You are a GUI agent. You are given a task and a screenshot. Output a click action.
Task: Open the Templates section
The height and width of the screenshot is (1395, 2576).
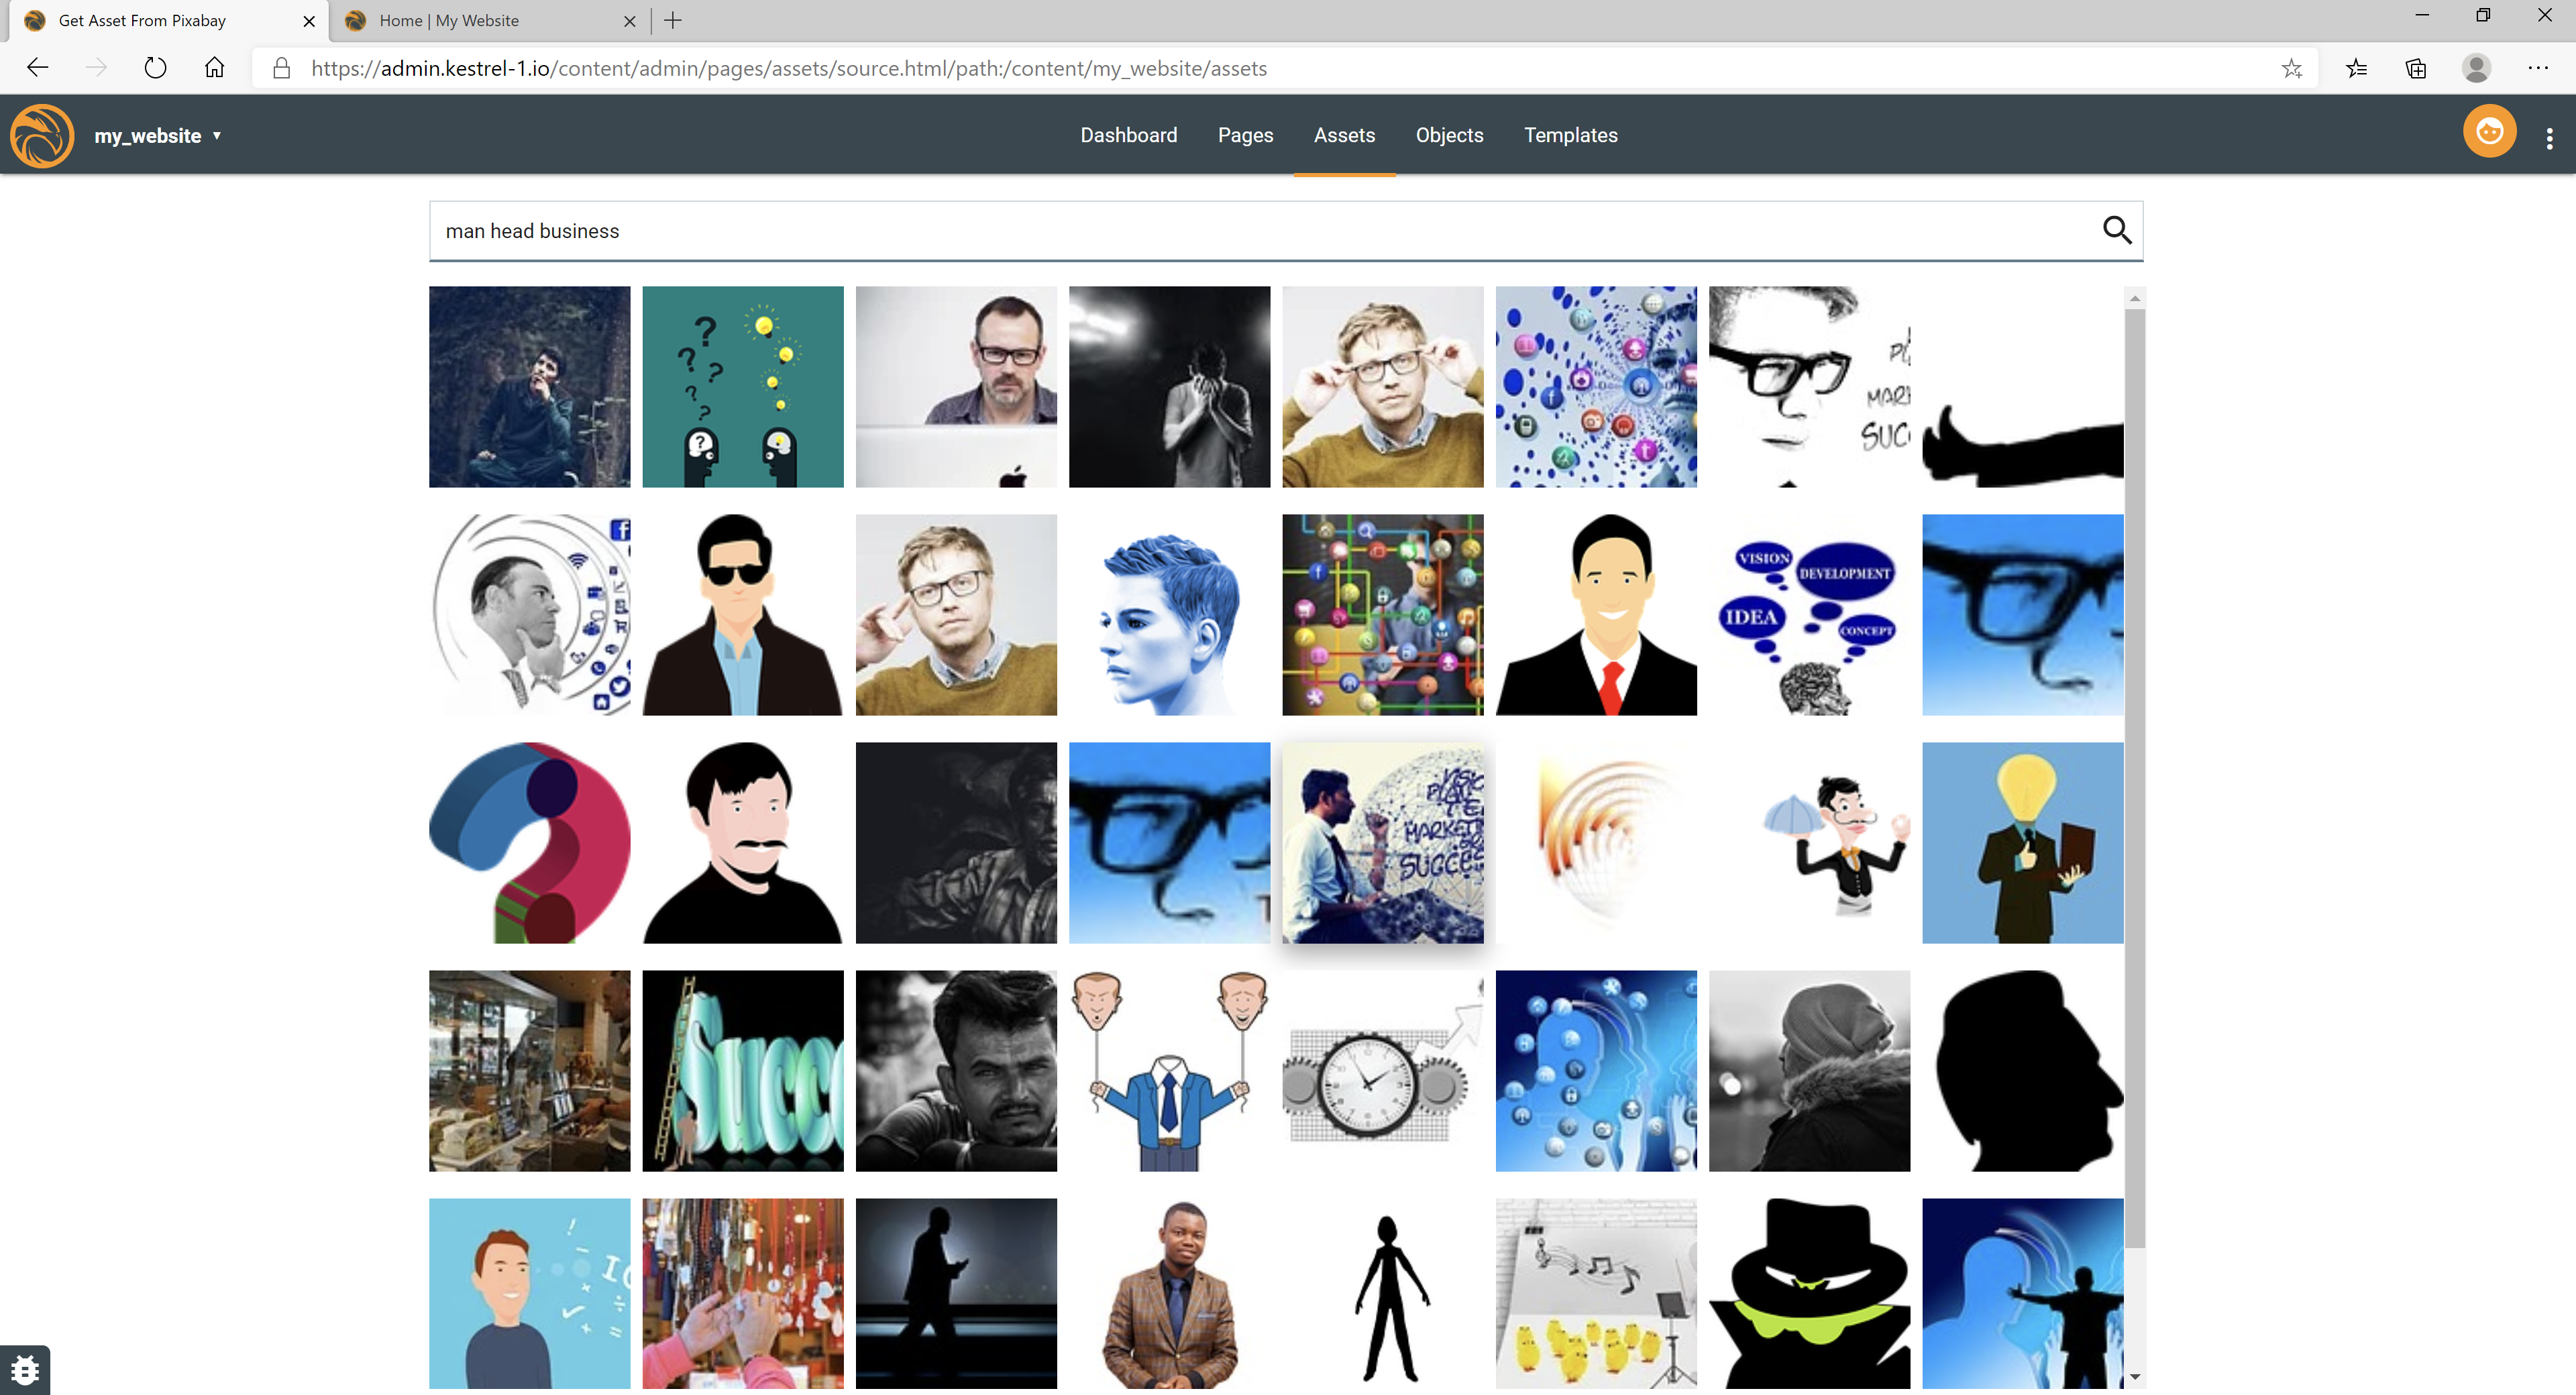1570,135
